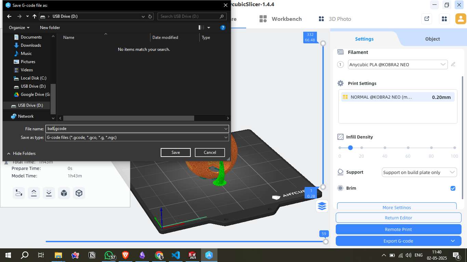Click the forward arrow in the save dialog

click(19, 16)
